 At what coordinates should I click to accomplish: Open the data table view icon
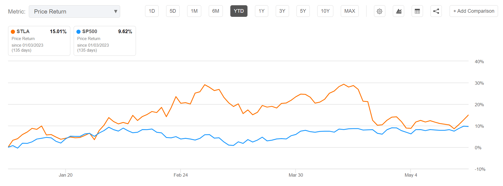coord(417,11)
